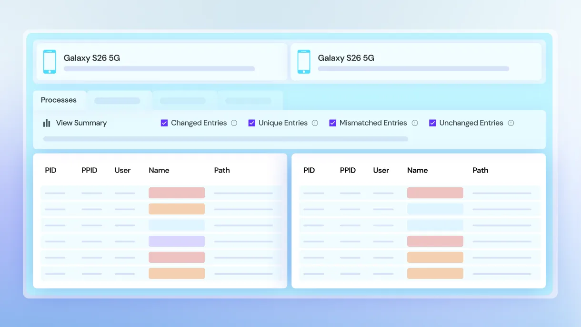Click the phone icon of the first Galaxy S26 5G card
Image resolution: width=581 pixels, height=327 pixels.
pyautogui.click(x=50, y=62)
